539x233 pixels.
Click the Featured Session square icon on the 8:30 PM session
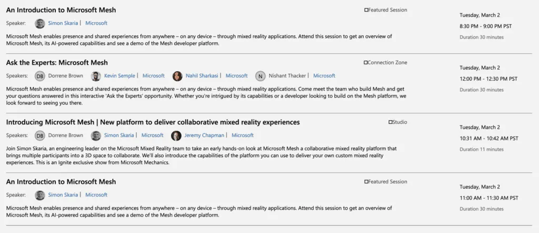click(366, 10)
